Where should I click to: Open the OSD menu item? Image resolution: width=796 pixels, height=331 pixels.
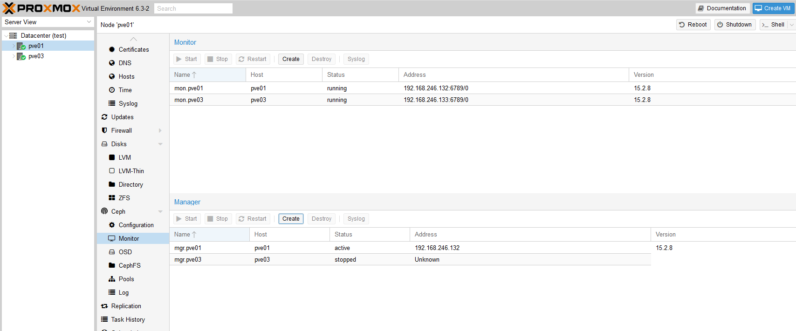pos(133,252)
